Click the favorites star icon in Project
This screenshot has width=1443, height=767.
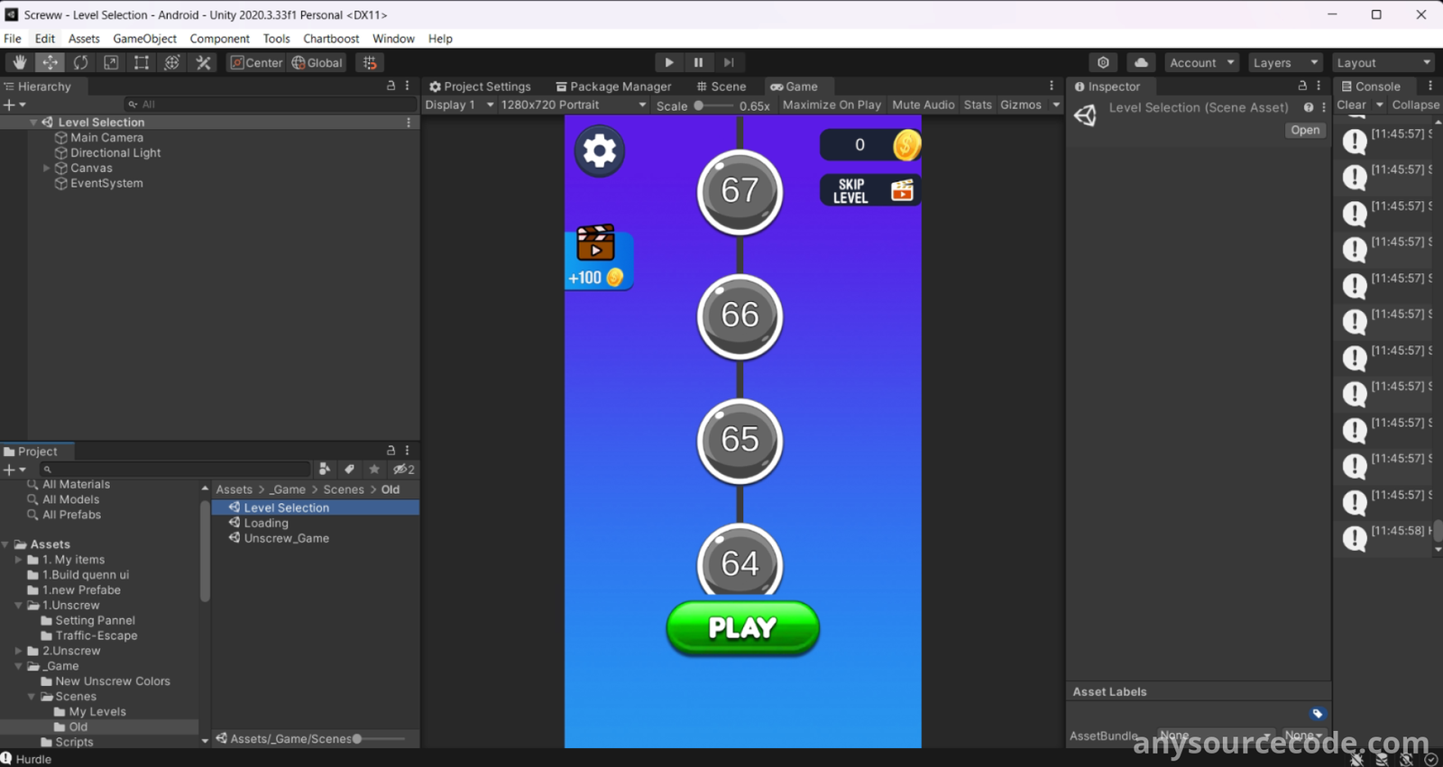(374, 470)
